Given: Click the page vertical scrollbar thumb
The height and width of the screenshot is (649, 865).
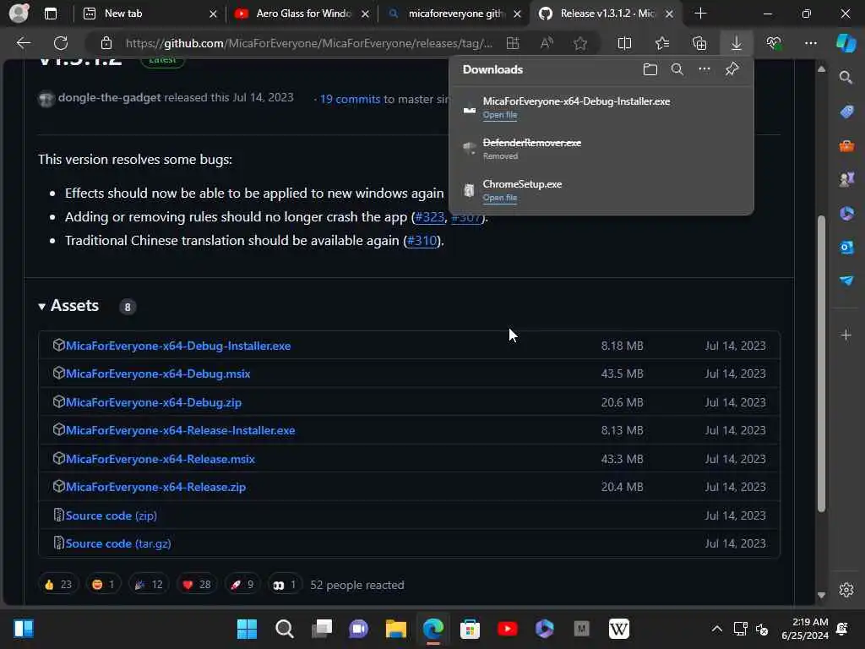Looking at the screenshot, I should 821,363.
